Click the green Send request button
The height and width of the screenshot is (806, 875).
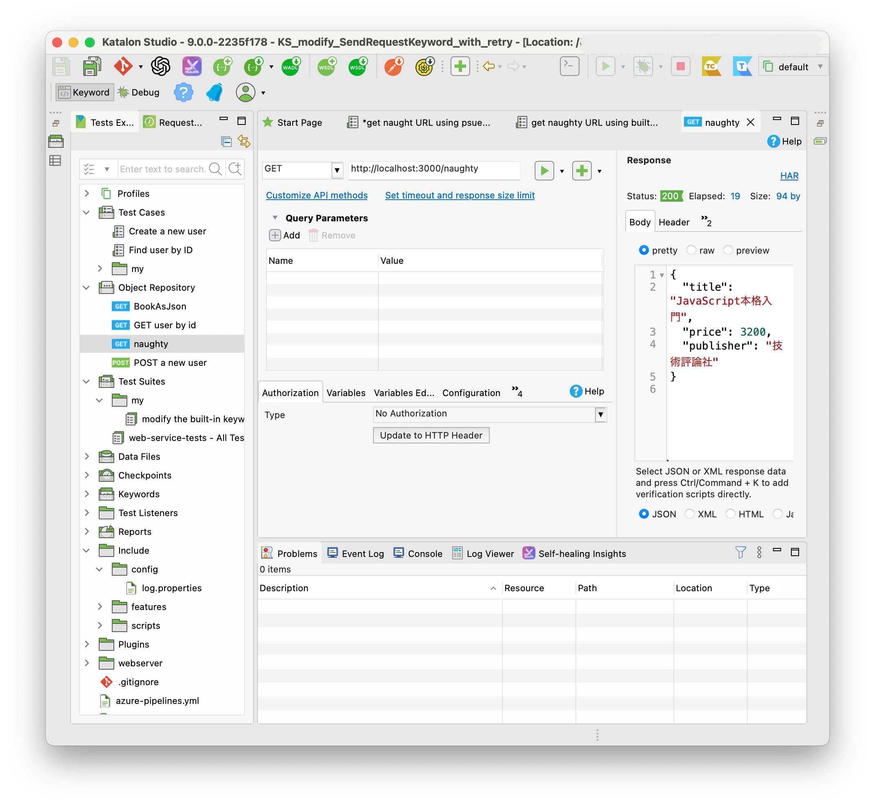[x=544, y=171]
